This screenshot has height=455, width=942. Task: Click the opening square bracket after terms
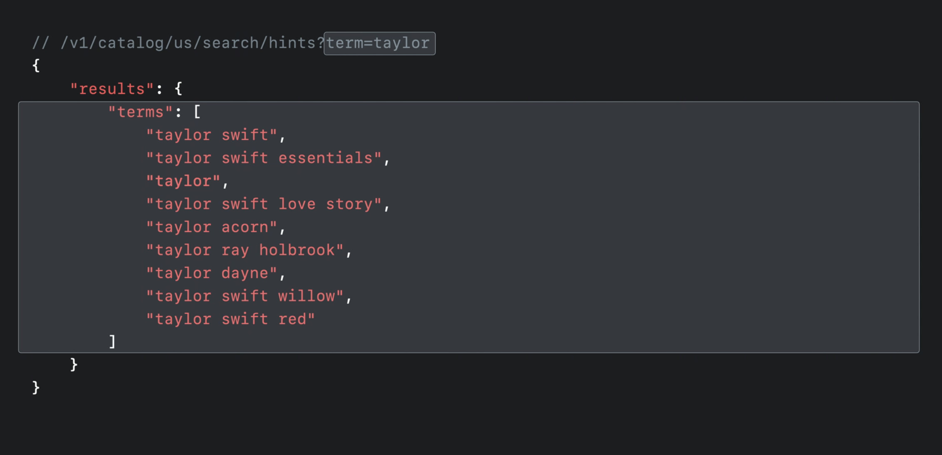click(x=197, y=111)
